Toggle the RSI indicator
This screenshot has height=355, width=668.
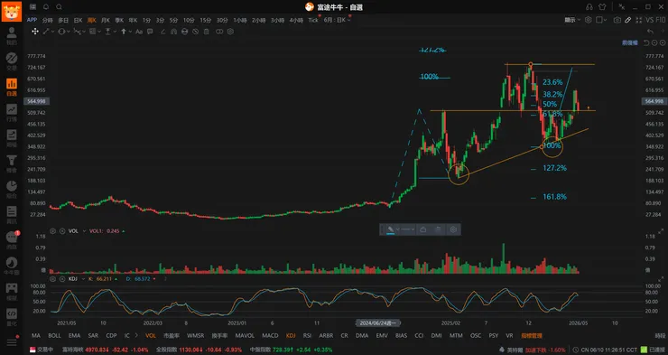(x=307, y=336)
